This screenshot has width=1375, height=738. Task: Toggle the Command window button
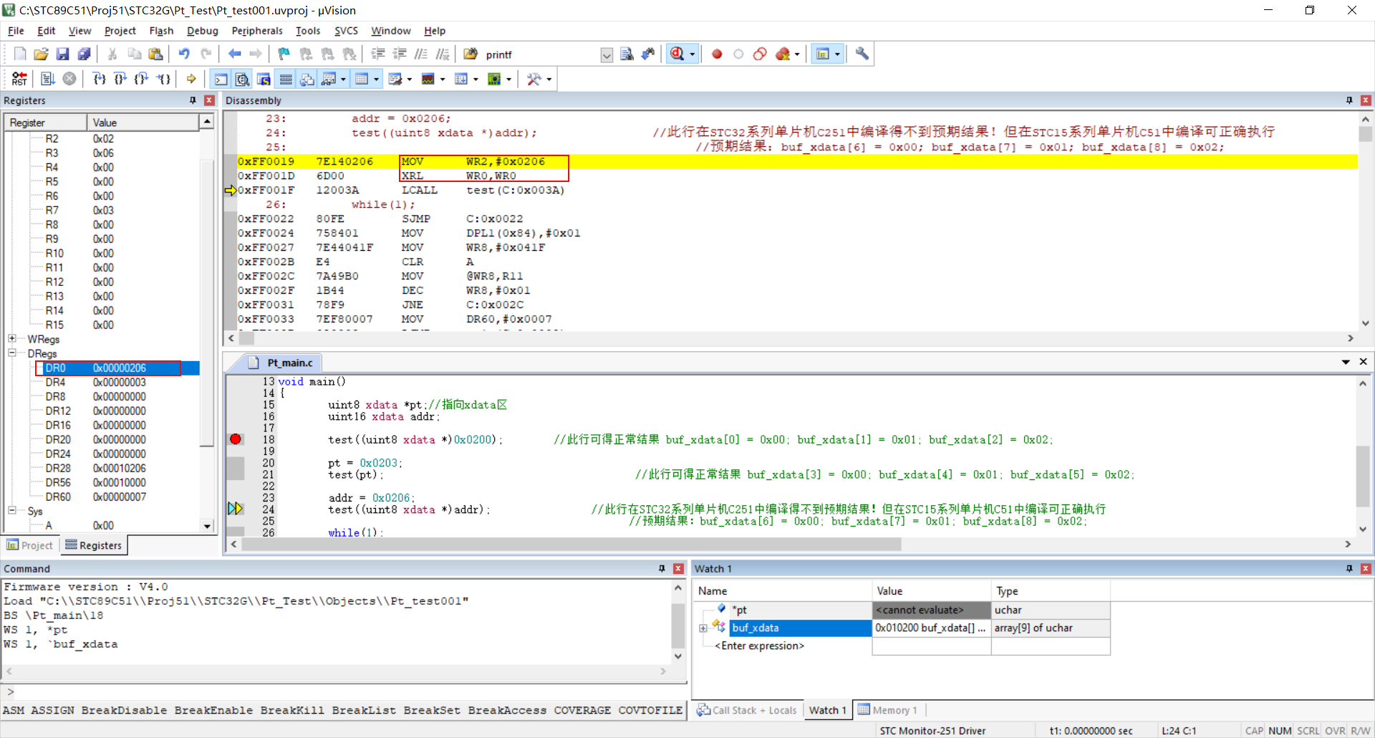(221, 79)
